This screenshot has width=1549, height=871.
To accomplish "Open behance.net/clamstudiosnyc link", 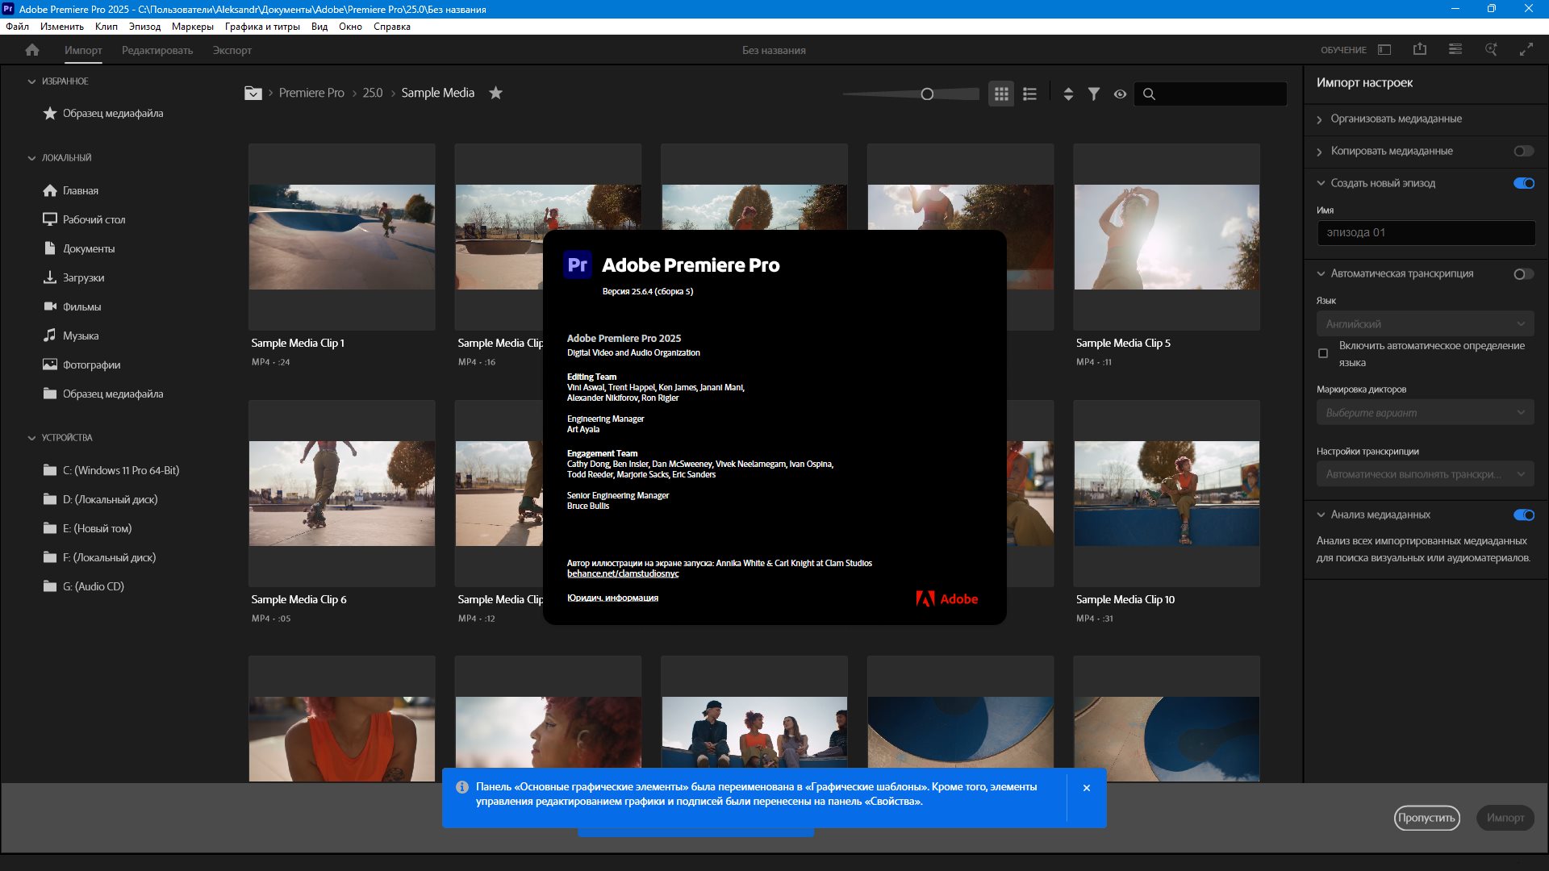I will tap(623, 573).
